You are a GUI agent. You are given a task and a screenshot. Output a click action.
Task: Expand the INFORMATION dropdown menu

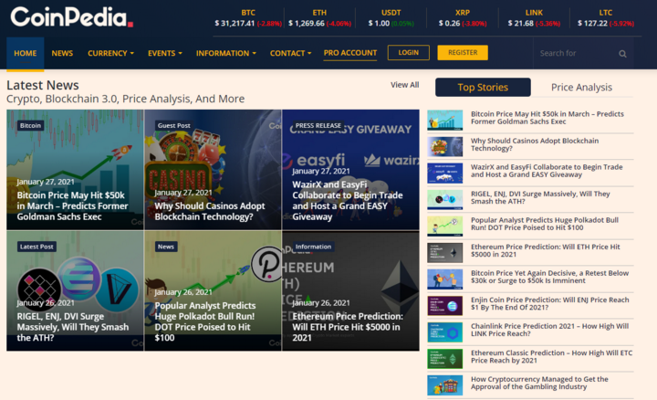coord(226,53)
